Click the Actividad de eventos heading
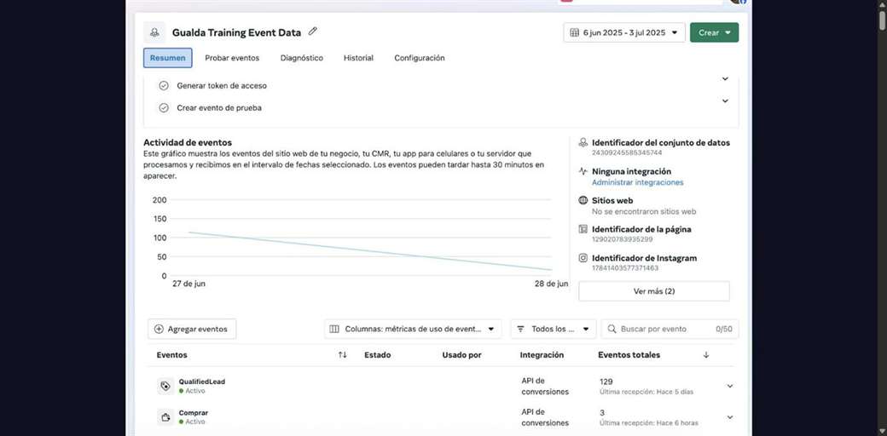Viewport: 887px width, 436px height. 188,143
